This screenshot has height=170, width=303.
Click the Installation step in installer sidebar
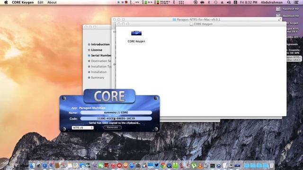click(99, 72)
